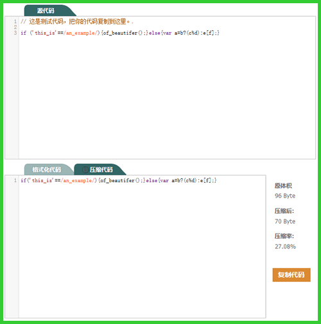Switch to the 格式化代码 tab

point(47,169)
